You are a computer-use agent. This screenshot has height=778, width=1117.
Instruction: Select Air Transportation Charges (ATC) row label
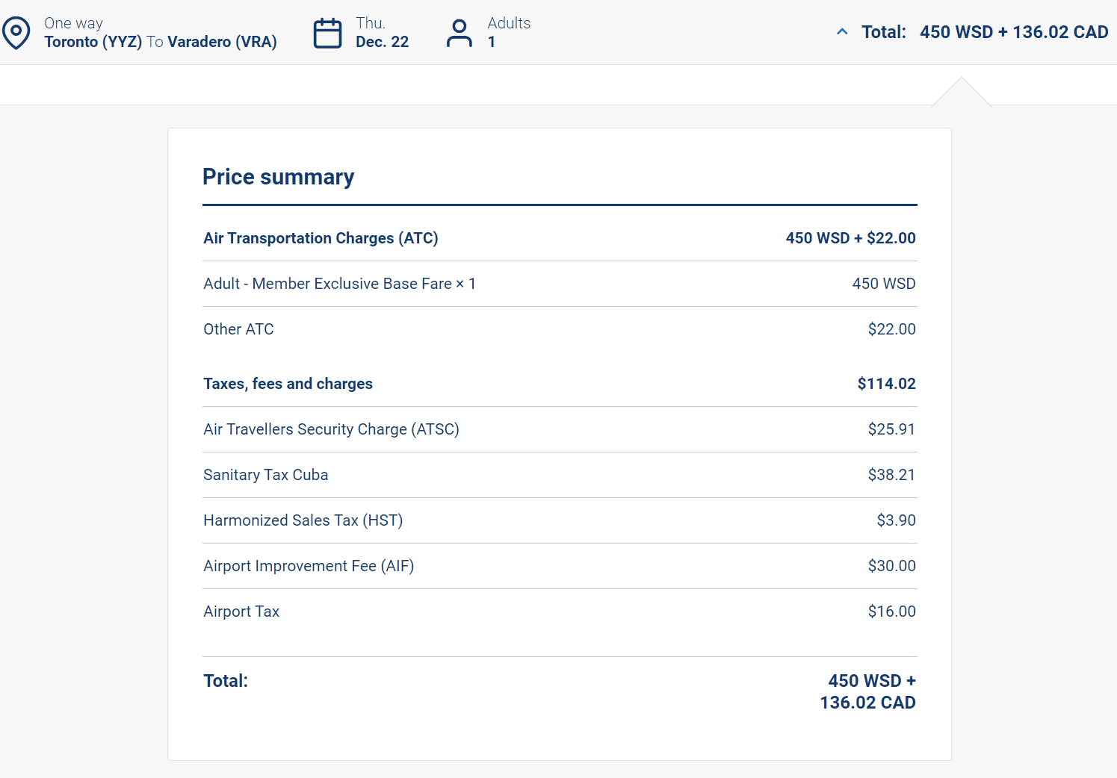[321, 238]
